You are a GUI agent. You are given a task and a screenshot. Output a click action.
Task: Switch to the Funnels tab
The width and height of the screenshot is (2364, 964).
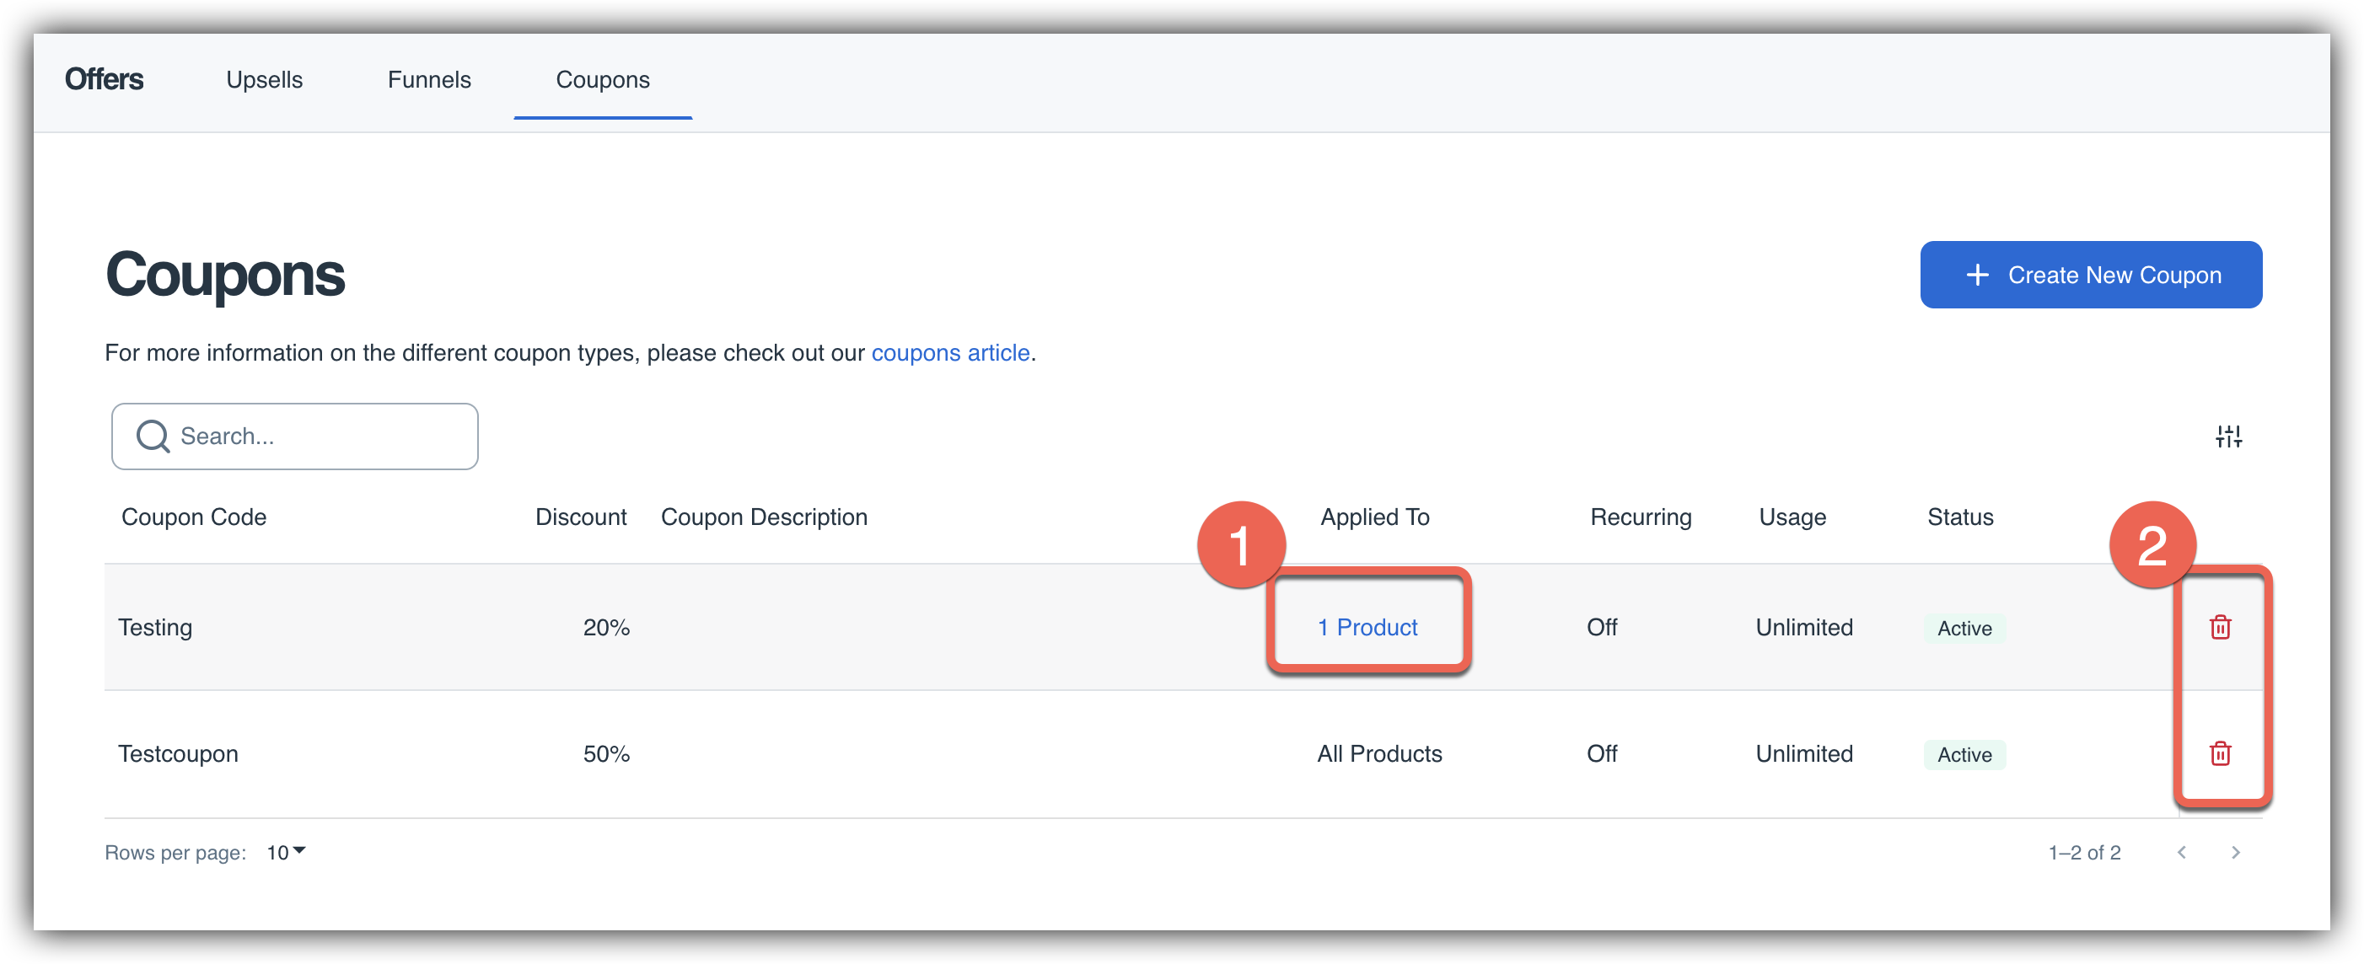(x=428, y=80)
